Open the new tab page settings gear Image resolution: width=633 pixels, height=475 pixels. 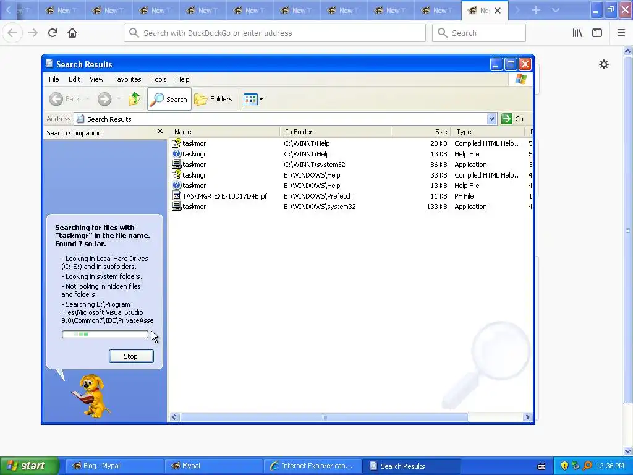[x=603, y=64]
